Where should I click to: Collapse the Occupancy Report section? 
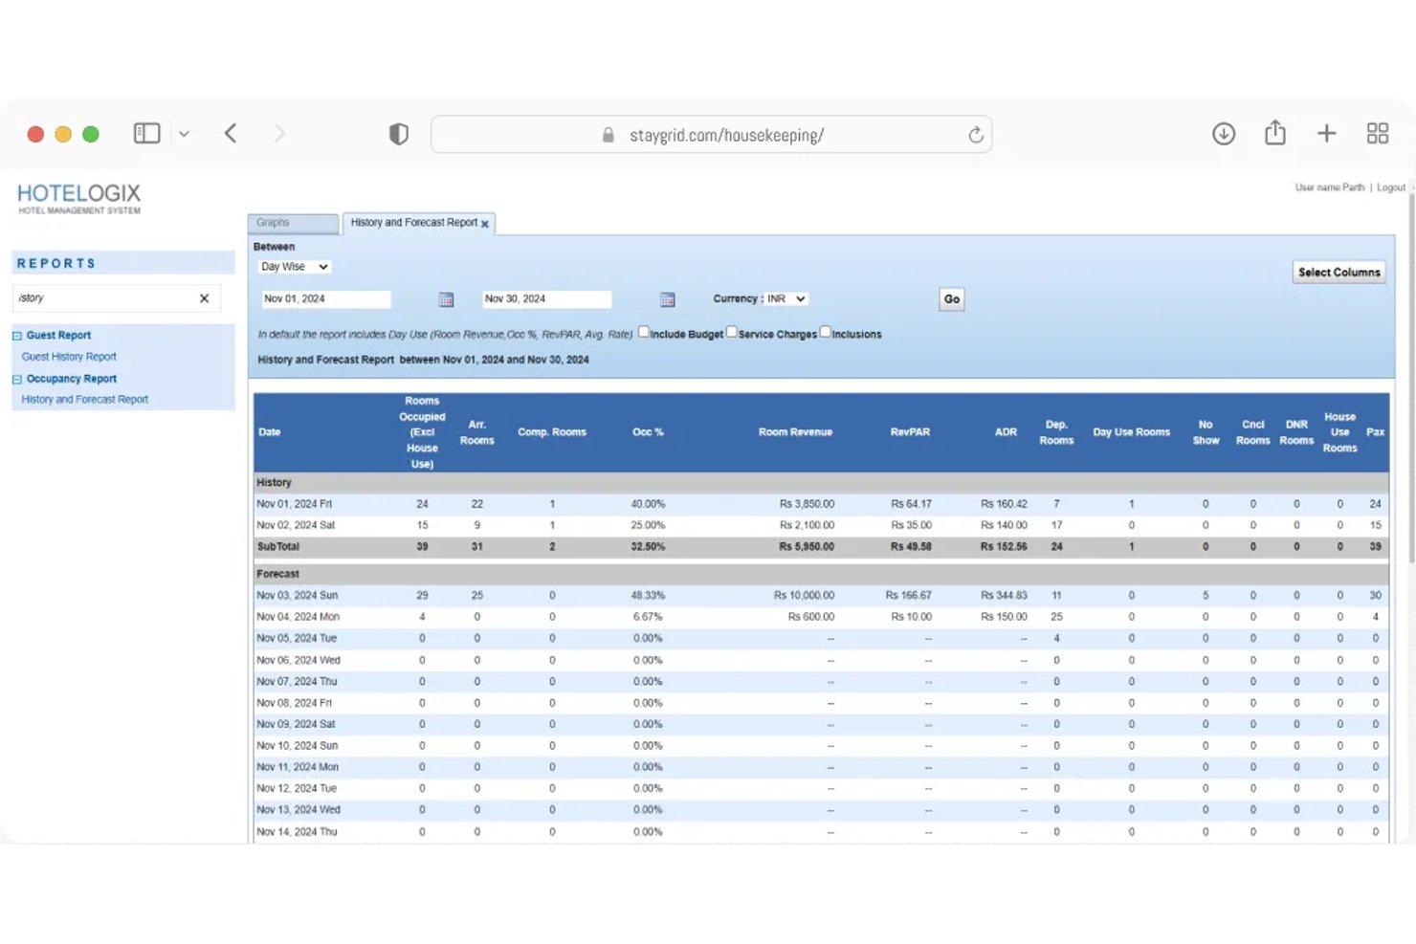17,380
